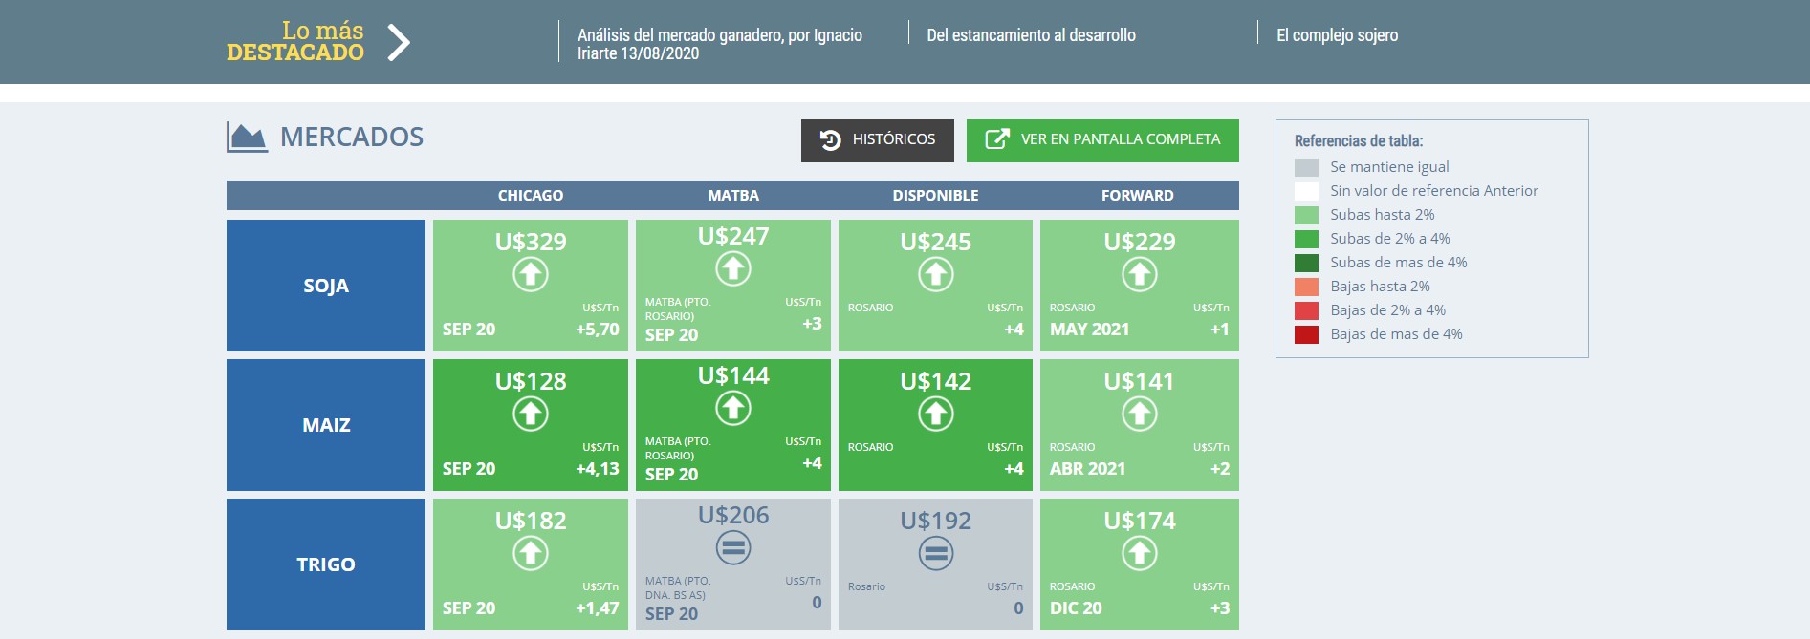Click the Mercados chart icon
This screenshot has height=639, width=1810.
[x=247, y=138]
